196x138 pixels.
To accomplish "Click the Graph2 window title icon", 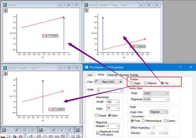I will pyautogui.click(x=5, y=68).
